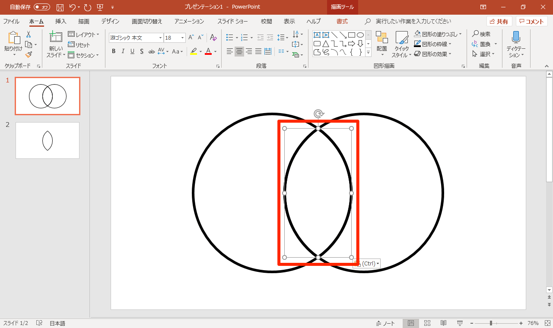Open the Change Case Aa dropdown

(177, 51)
